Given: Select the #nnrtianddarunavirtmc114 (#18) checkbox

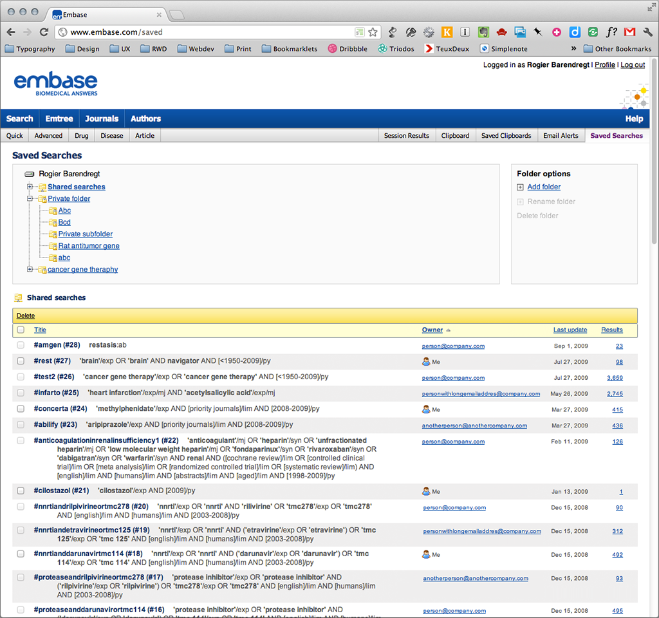Looking at the screenshot, I should click(21, 554).
